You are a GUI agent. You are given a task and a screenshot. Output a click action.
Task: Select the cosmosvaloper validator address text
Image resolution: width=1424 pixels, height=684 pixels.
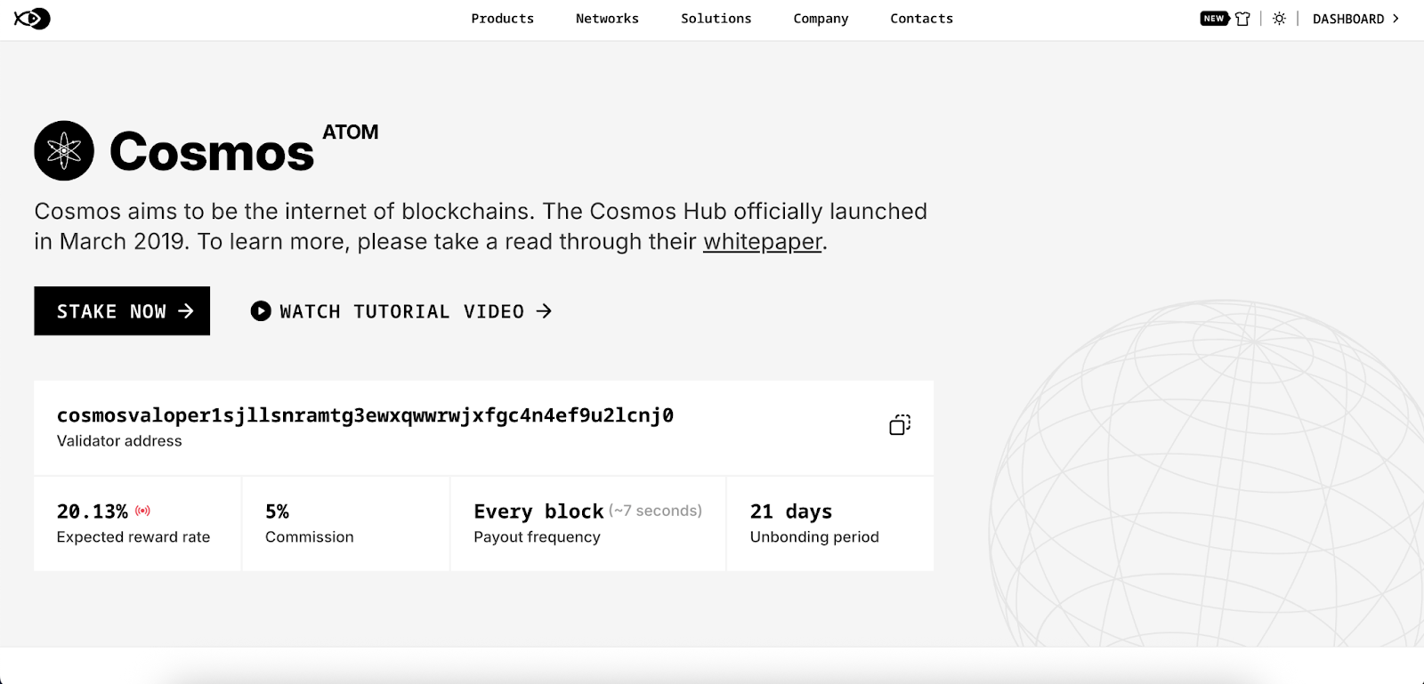[365, 415]
